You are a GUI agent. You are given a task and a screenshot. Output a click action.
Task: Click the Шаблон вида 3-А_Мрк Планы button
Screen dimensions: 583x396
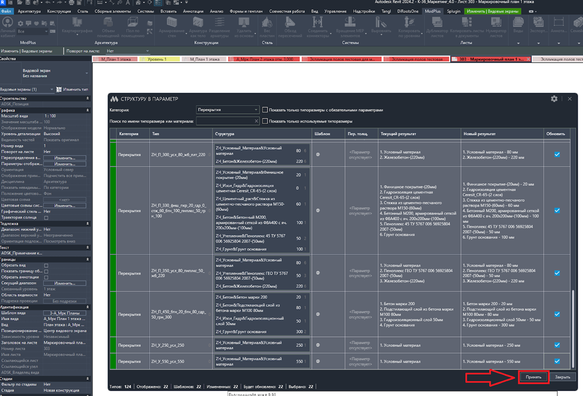pos(65,313)
